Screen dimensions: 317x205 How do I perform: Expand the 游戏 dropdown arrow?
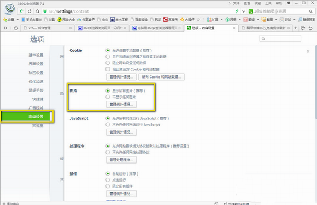click(x=295, y=20)
